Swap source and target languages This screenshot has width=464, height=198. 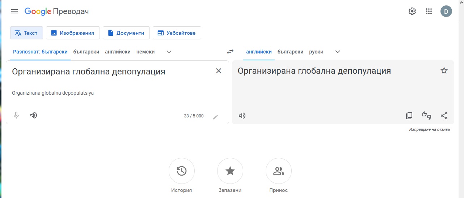point(230,52)
